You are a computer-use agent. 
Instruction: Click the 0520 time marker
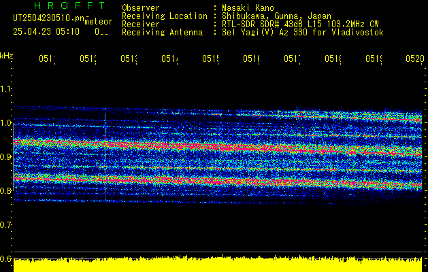tap(415, 58)
